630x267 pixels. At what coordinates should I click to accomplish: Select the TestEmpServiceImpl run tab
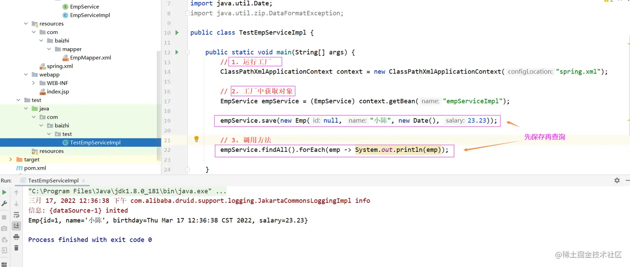coord(53,180)
